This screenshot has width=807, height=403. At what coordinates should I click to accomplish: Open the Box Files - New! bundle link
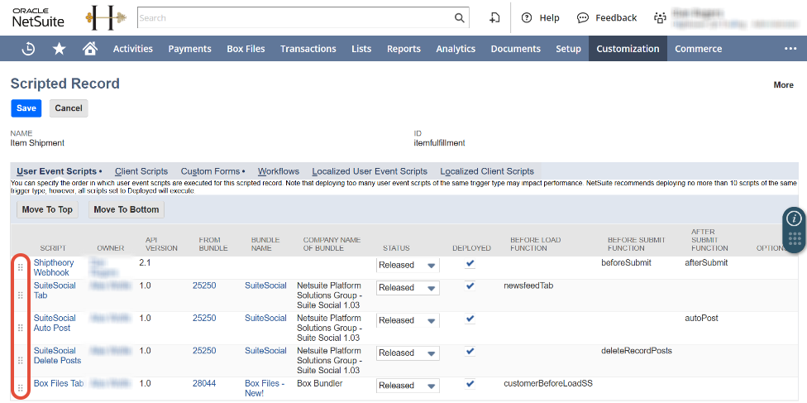coord(265,388)
